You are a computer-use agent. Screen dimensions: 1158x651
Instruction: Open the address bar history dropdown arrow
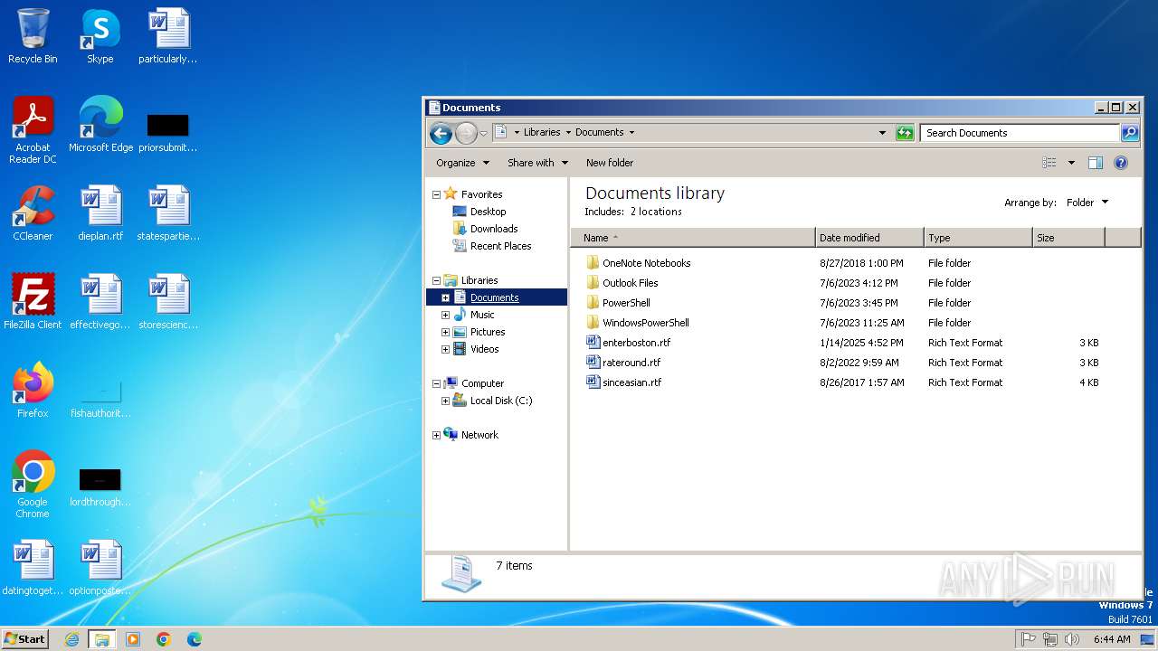[883, 133]
